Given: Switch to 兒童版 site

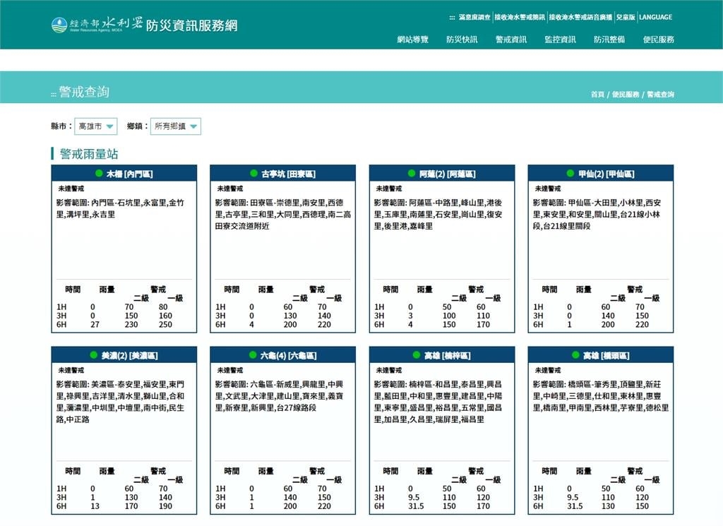Looking at the screenshot, I should point(626,18).
